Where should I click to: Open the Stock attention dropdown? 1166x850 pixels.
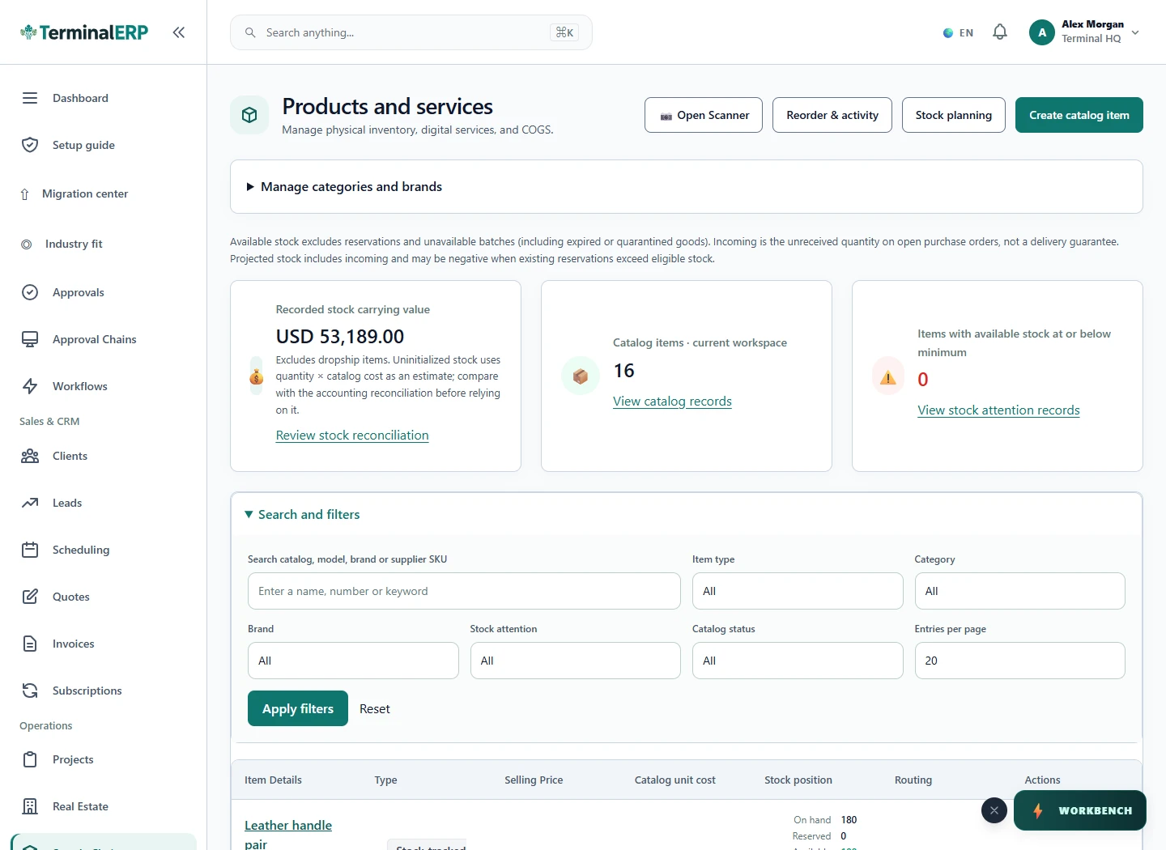575,661
